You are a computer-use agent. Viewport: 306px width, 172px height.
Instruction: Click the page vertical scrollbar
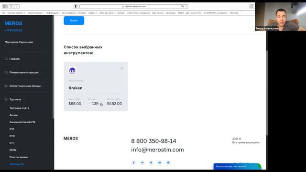267,93
